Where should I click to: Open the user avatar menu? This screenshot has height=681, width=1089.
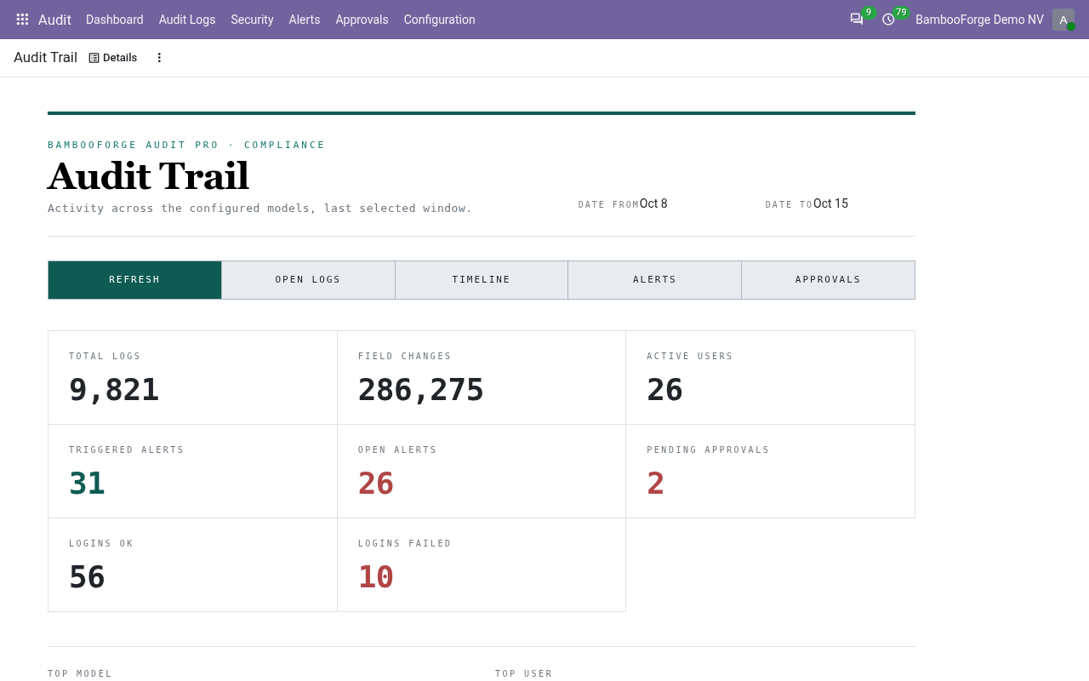click(1063, 20)
